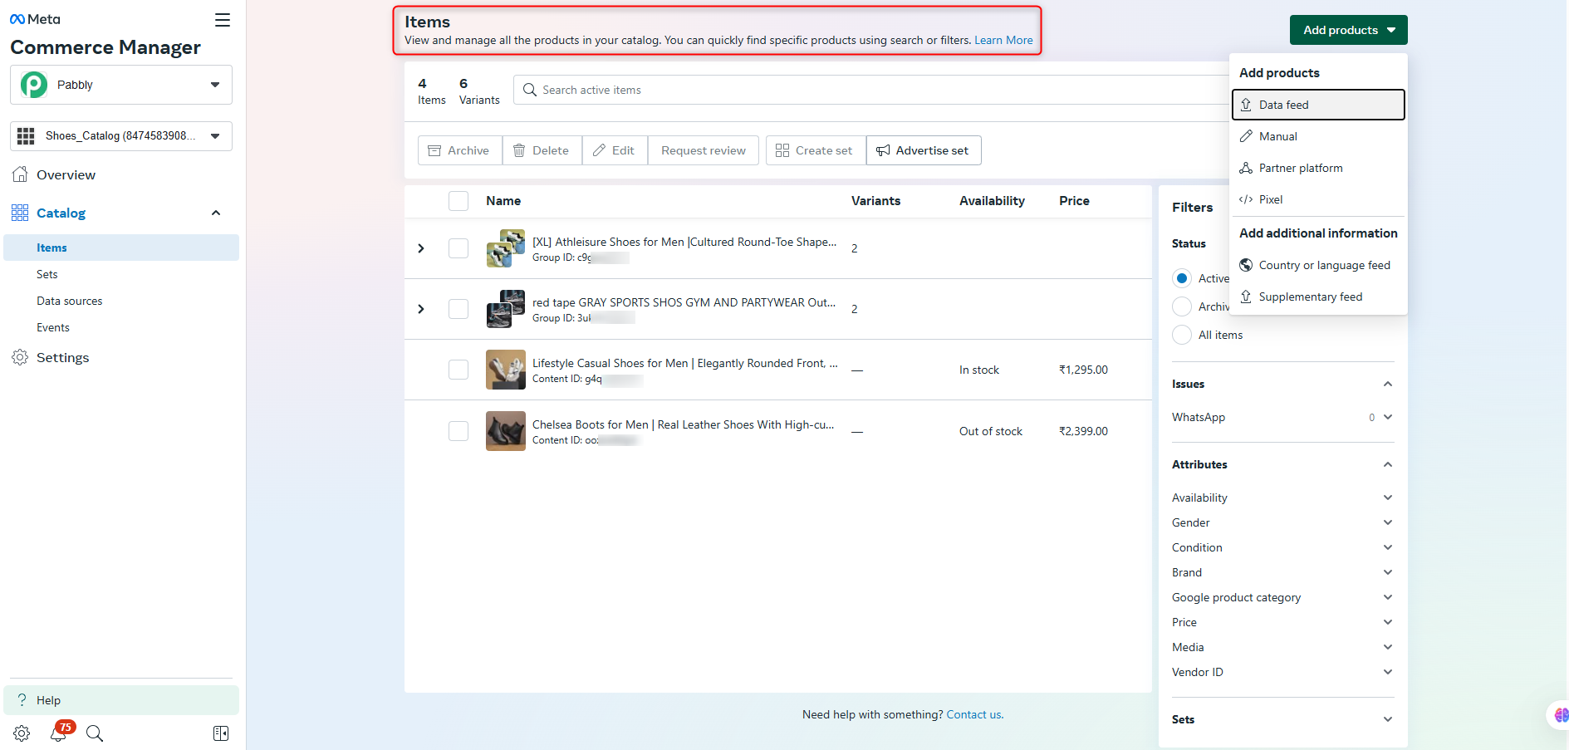Click the Partner platform icon
The image size is (1569, 750).
1246,168
